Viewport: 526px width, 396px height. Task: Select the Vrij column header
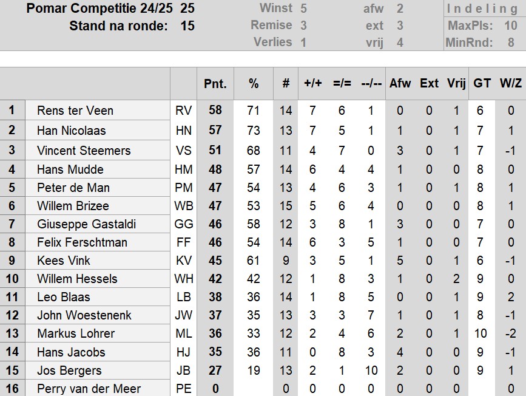456,83
